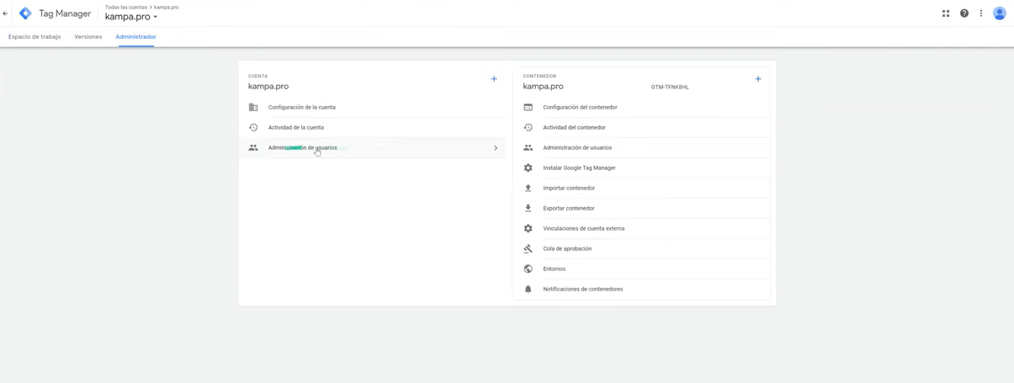1014x383 pixels.
Task: Click the download icon for Exportar contenedor
Action: click(528, 209)
